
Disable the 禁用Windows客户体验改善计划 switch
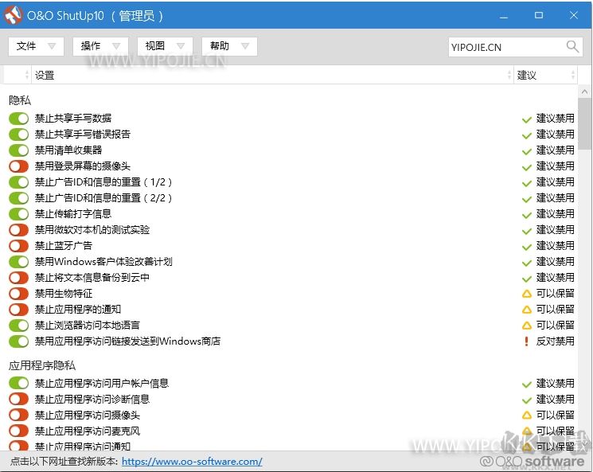click(19, 262)
